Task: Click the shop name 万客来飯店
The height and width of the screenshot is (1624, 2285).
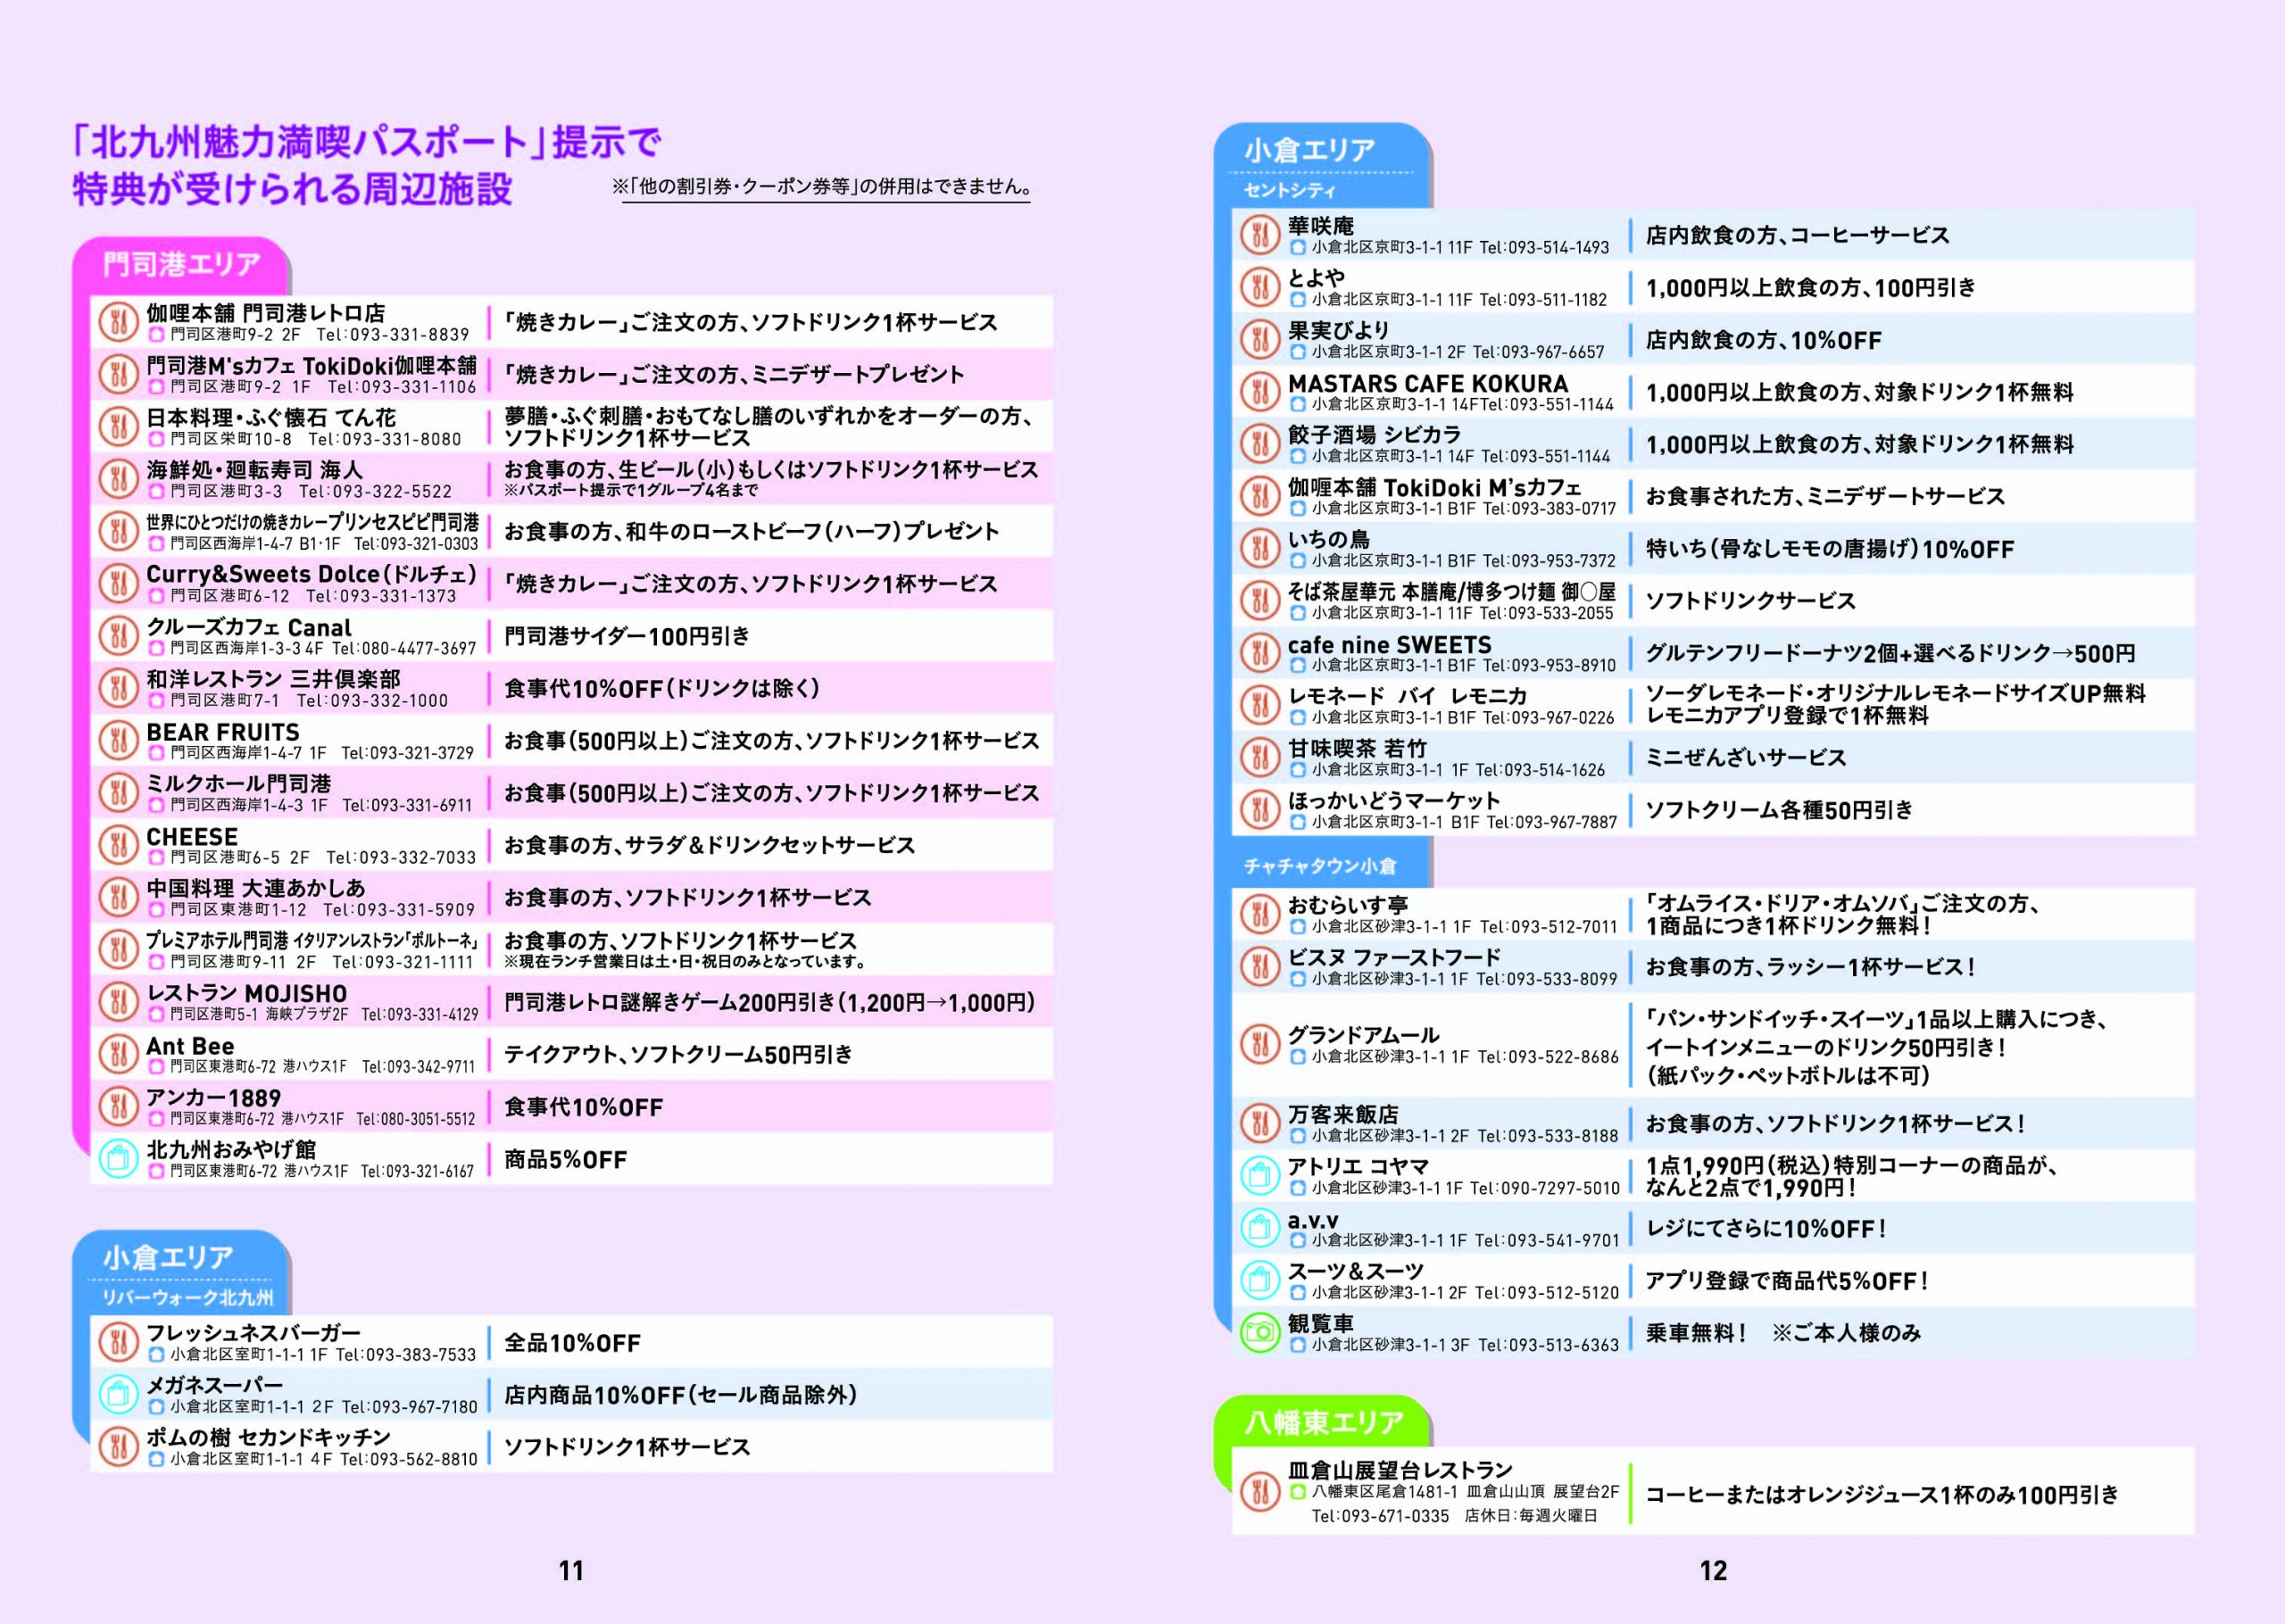Action: pyautogui.click(x=1343, y=1114)
